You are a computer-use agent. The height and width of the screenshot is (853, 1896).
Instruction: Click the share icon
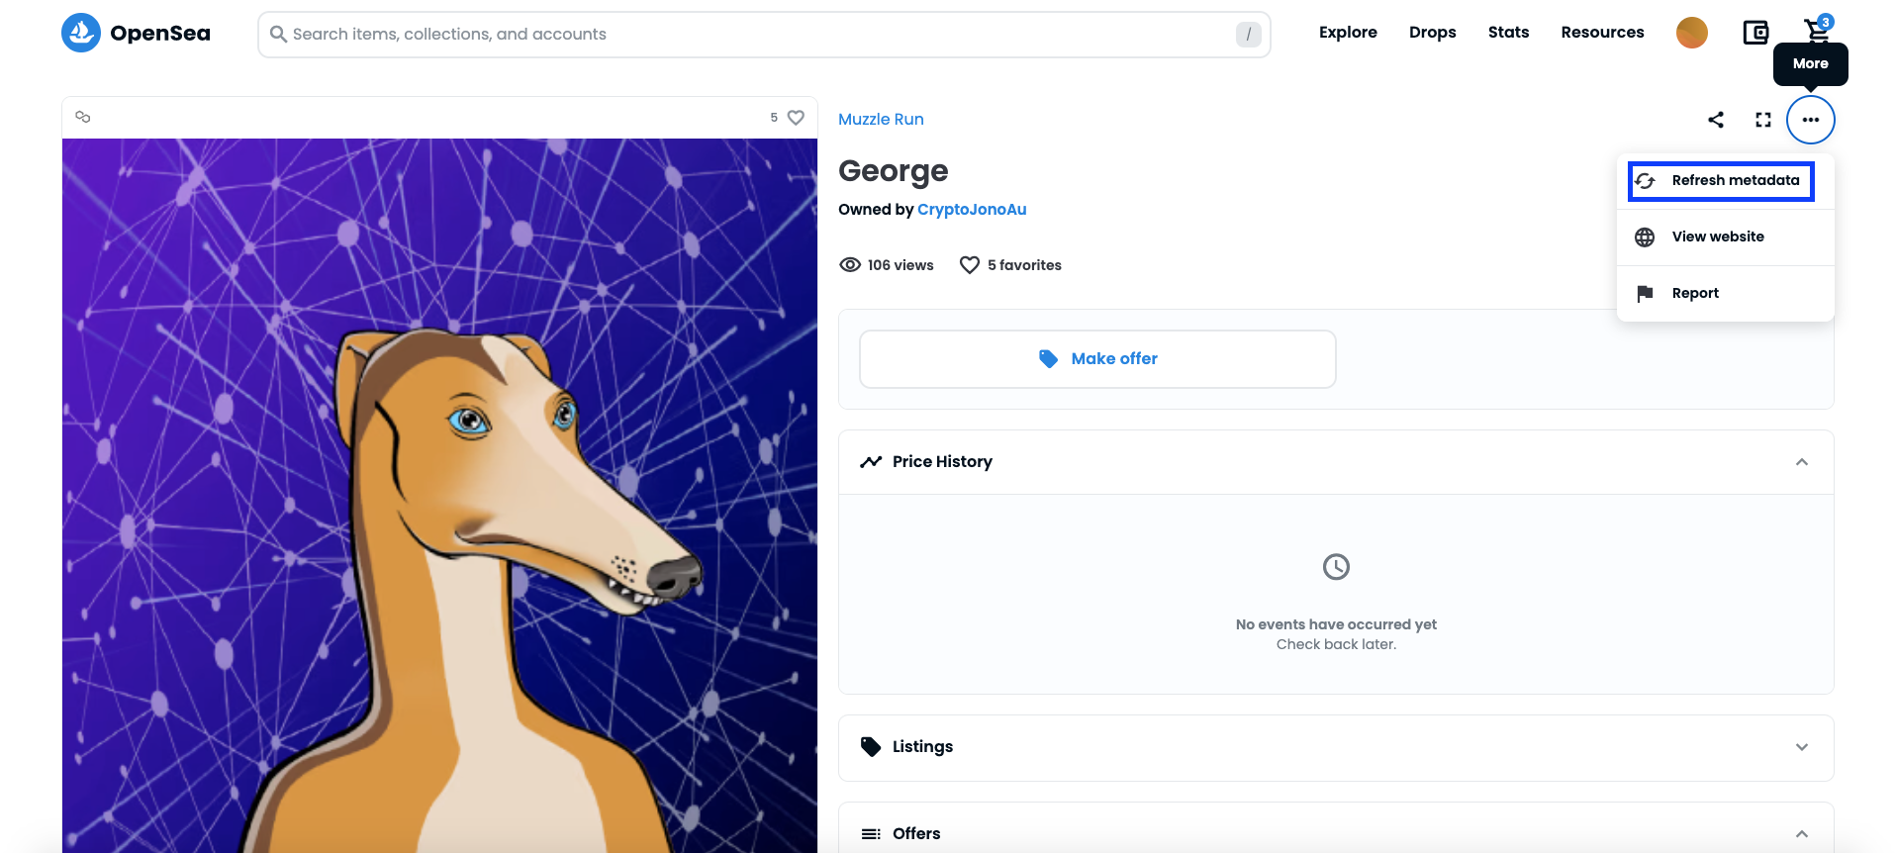tap(1716, 120)
